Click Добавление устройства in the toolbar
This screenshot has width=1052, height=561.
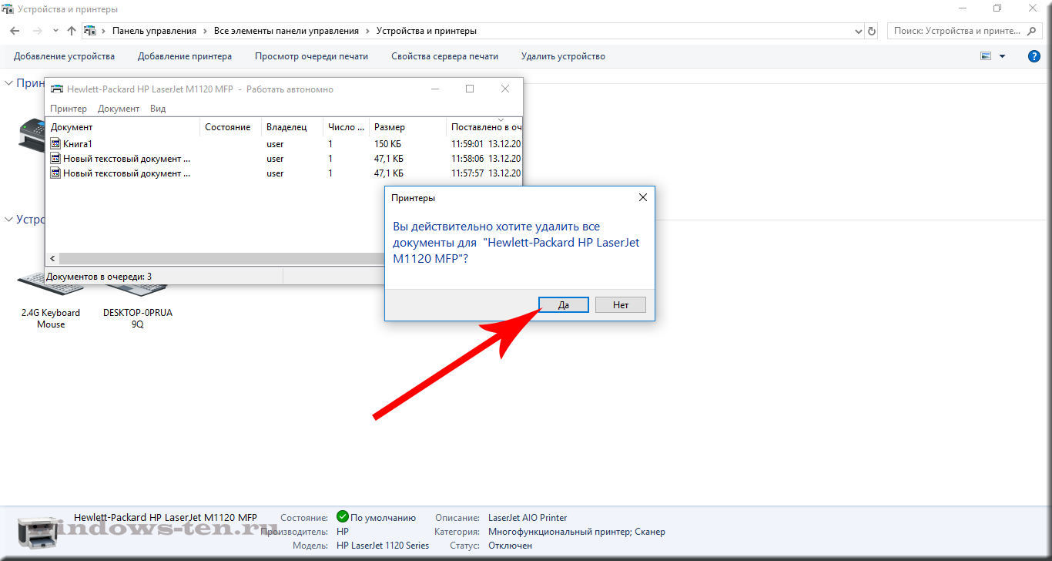pyautogui.click(x=64, y=56)
